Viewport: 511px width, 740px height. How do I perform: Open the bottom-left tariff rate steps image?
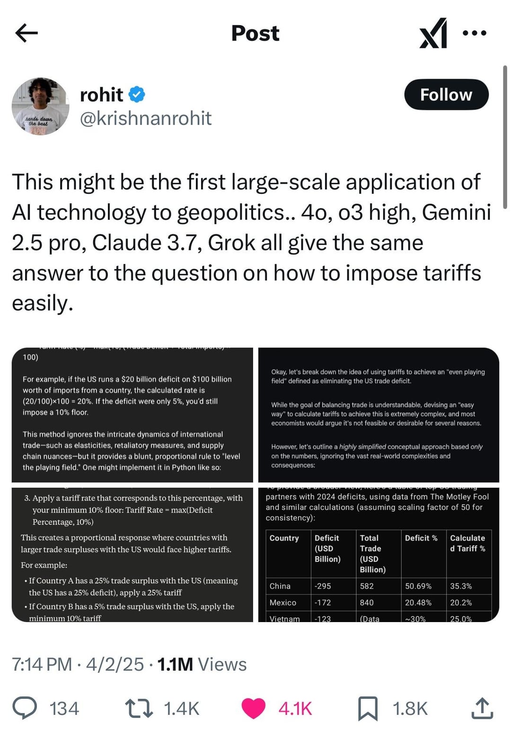132,554
